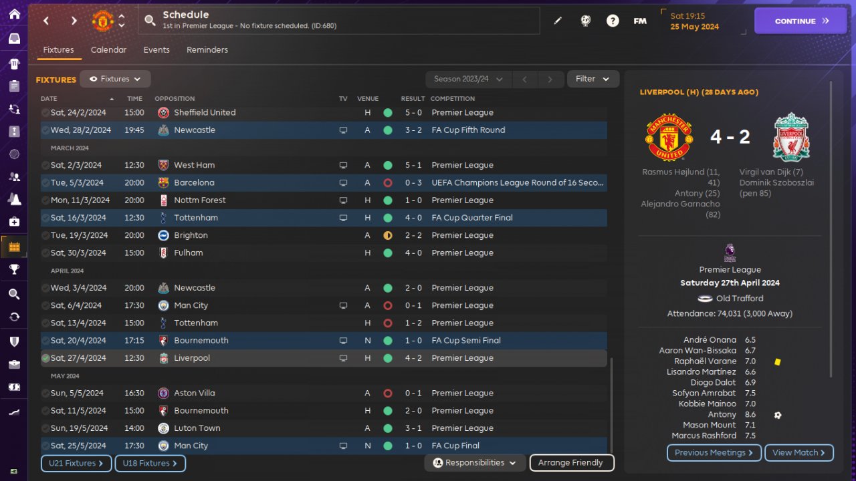Click the up chevron beside the club badge
The image size is (856, 481).
(122, 16)
